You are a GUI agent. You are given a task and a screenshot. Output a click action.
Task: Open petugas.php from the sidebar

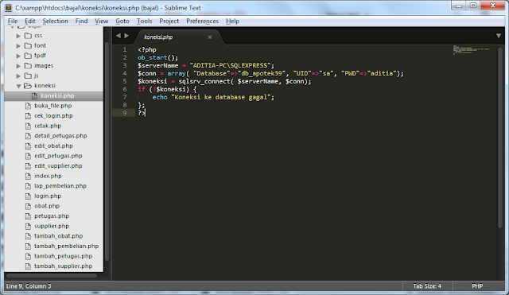tap(52, 216)
